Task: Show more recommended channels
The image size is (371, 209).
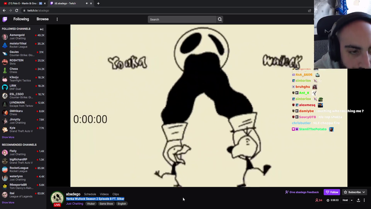Action: (x=8, y=203)
